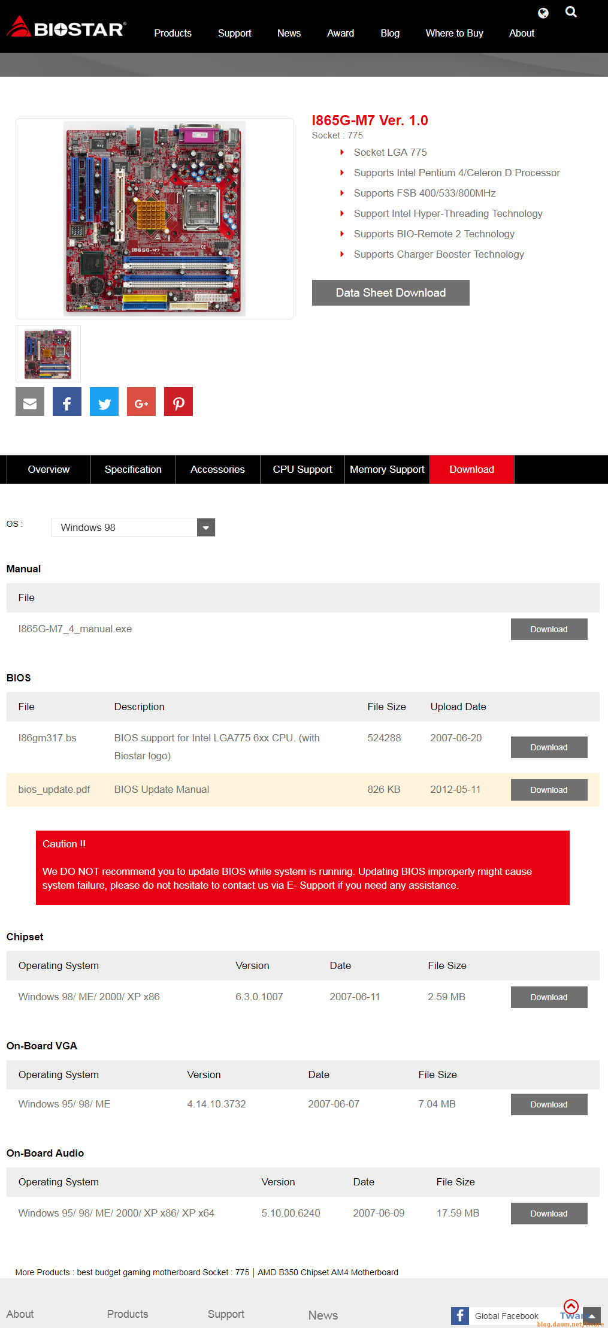Image resolution: width=608 pixels, height=1328 pixels.
Task: Click the footer Support link
Action: (x=226, y=1314)
